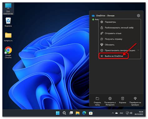Open clock showing 19:39 26.10.2022

(139, 113)
